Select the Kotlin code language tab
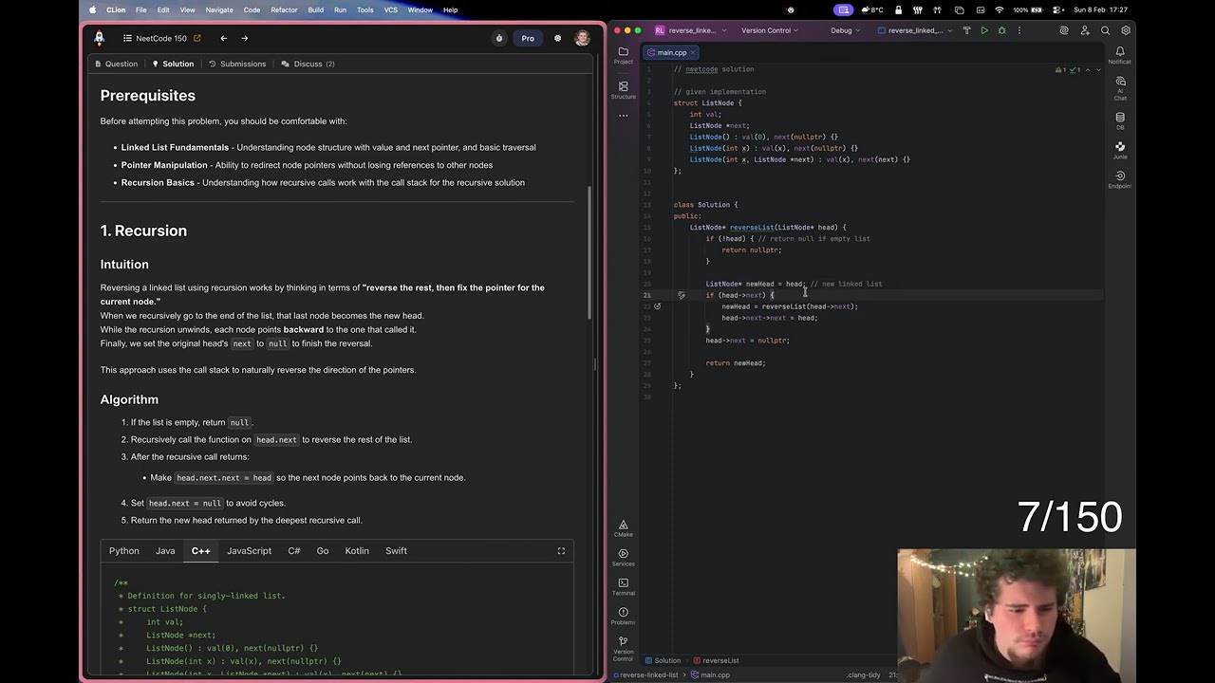Viewport: 1215px width, 683px height. [357, 551]
